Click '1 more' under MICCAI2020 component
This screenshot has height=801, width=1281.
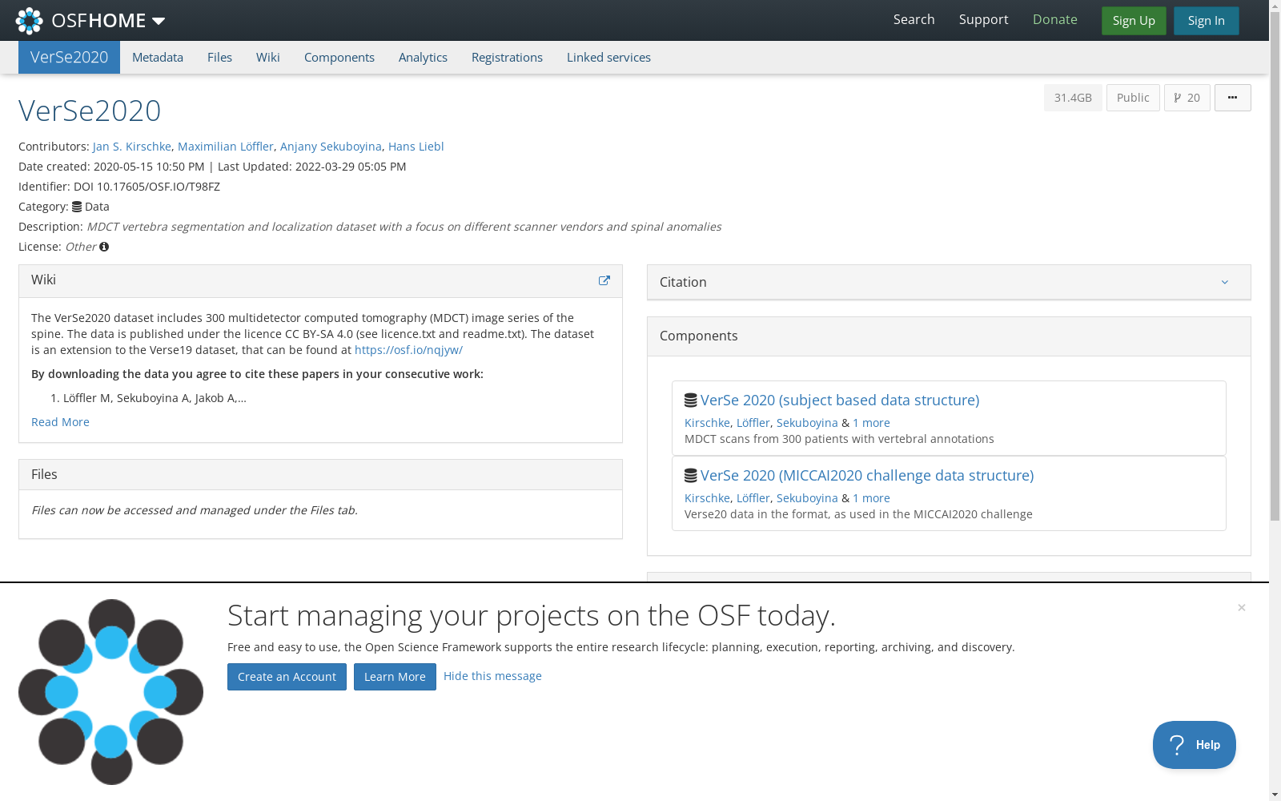[871, 498]
